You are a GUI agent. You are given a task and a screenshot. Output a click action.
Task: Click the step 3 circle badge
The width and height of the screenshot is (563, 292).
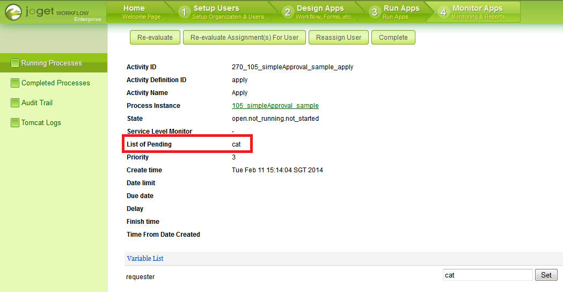375,12
